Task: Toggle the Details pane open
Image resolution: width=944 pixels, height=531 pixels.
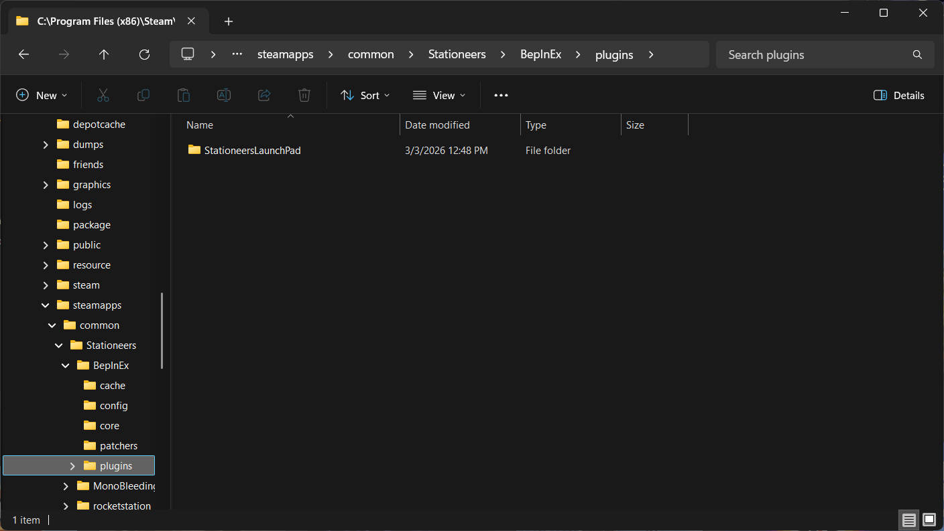Action: (898, 95)
